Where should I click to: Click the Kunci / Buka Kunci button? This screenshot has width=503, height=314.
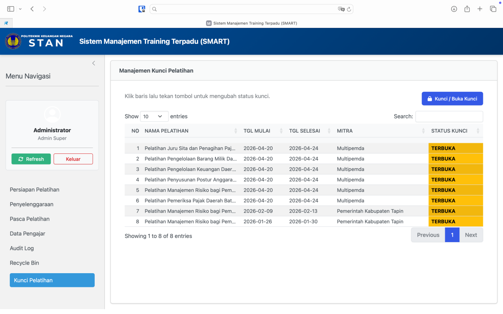tap(452, 99)
